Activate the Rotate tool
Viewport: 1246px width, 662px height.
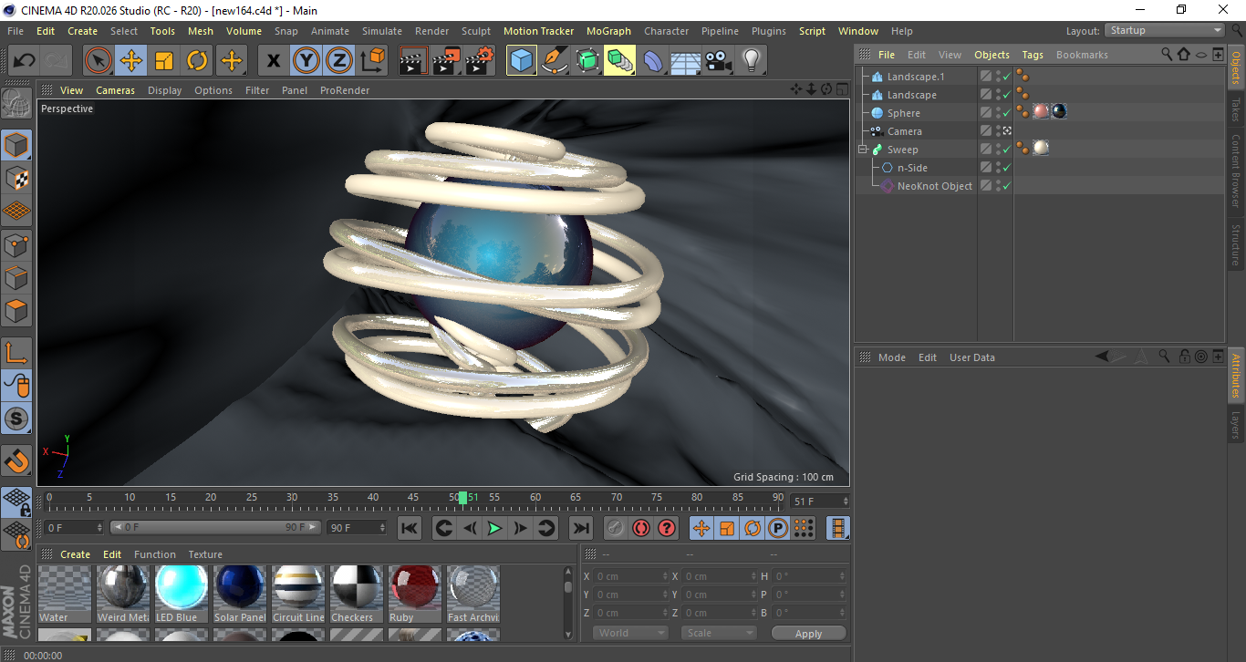coord(197,61)
